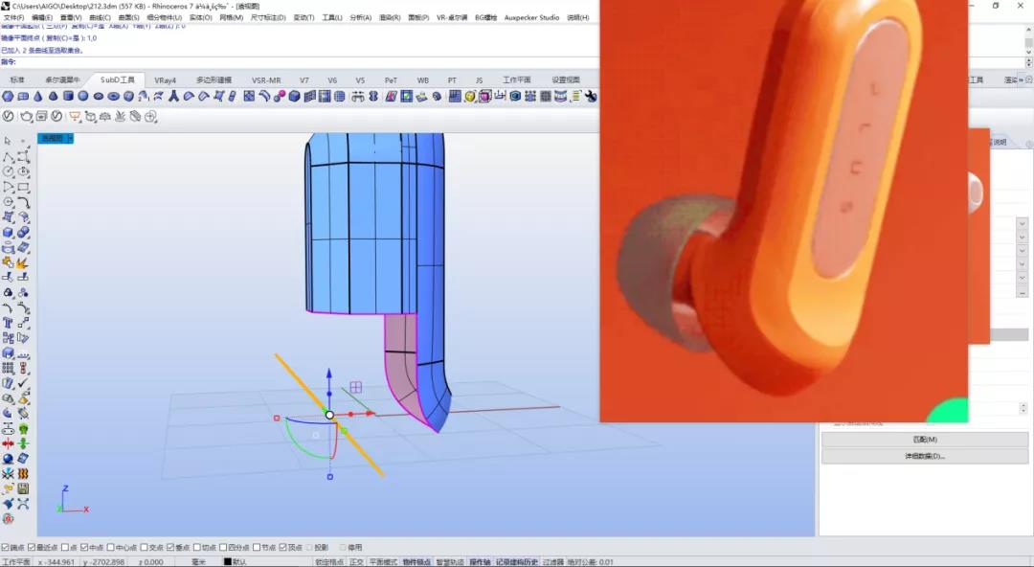Enable the 切点 osnap checkbox
The height and width of the screenshot is (567, 1034).
tap(196, 547)
